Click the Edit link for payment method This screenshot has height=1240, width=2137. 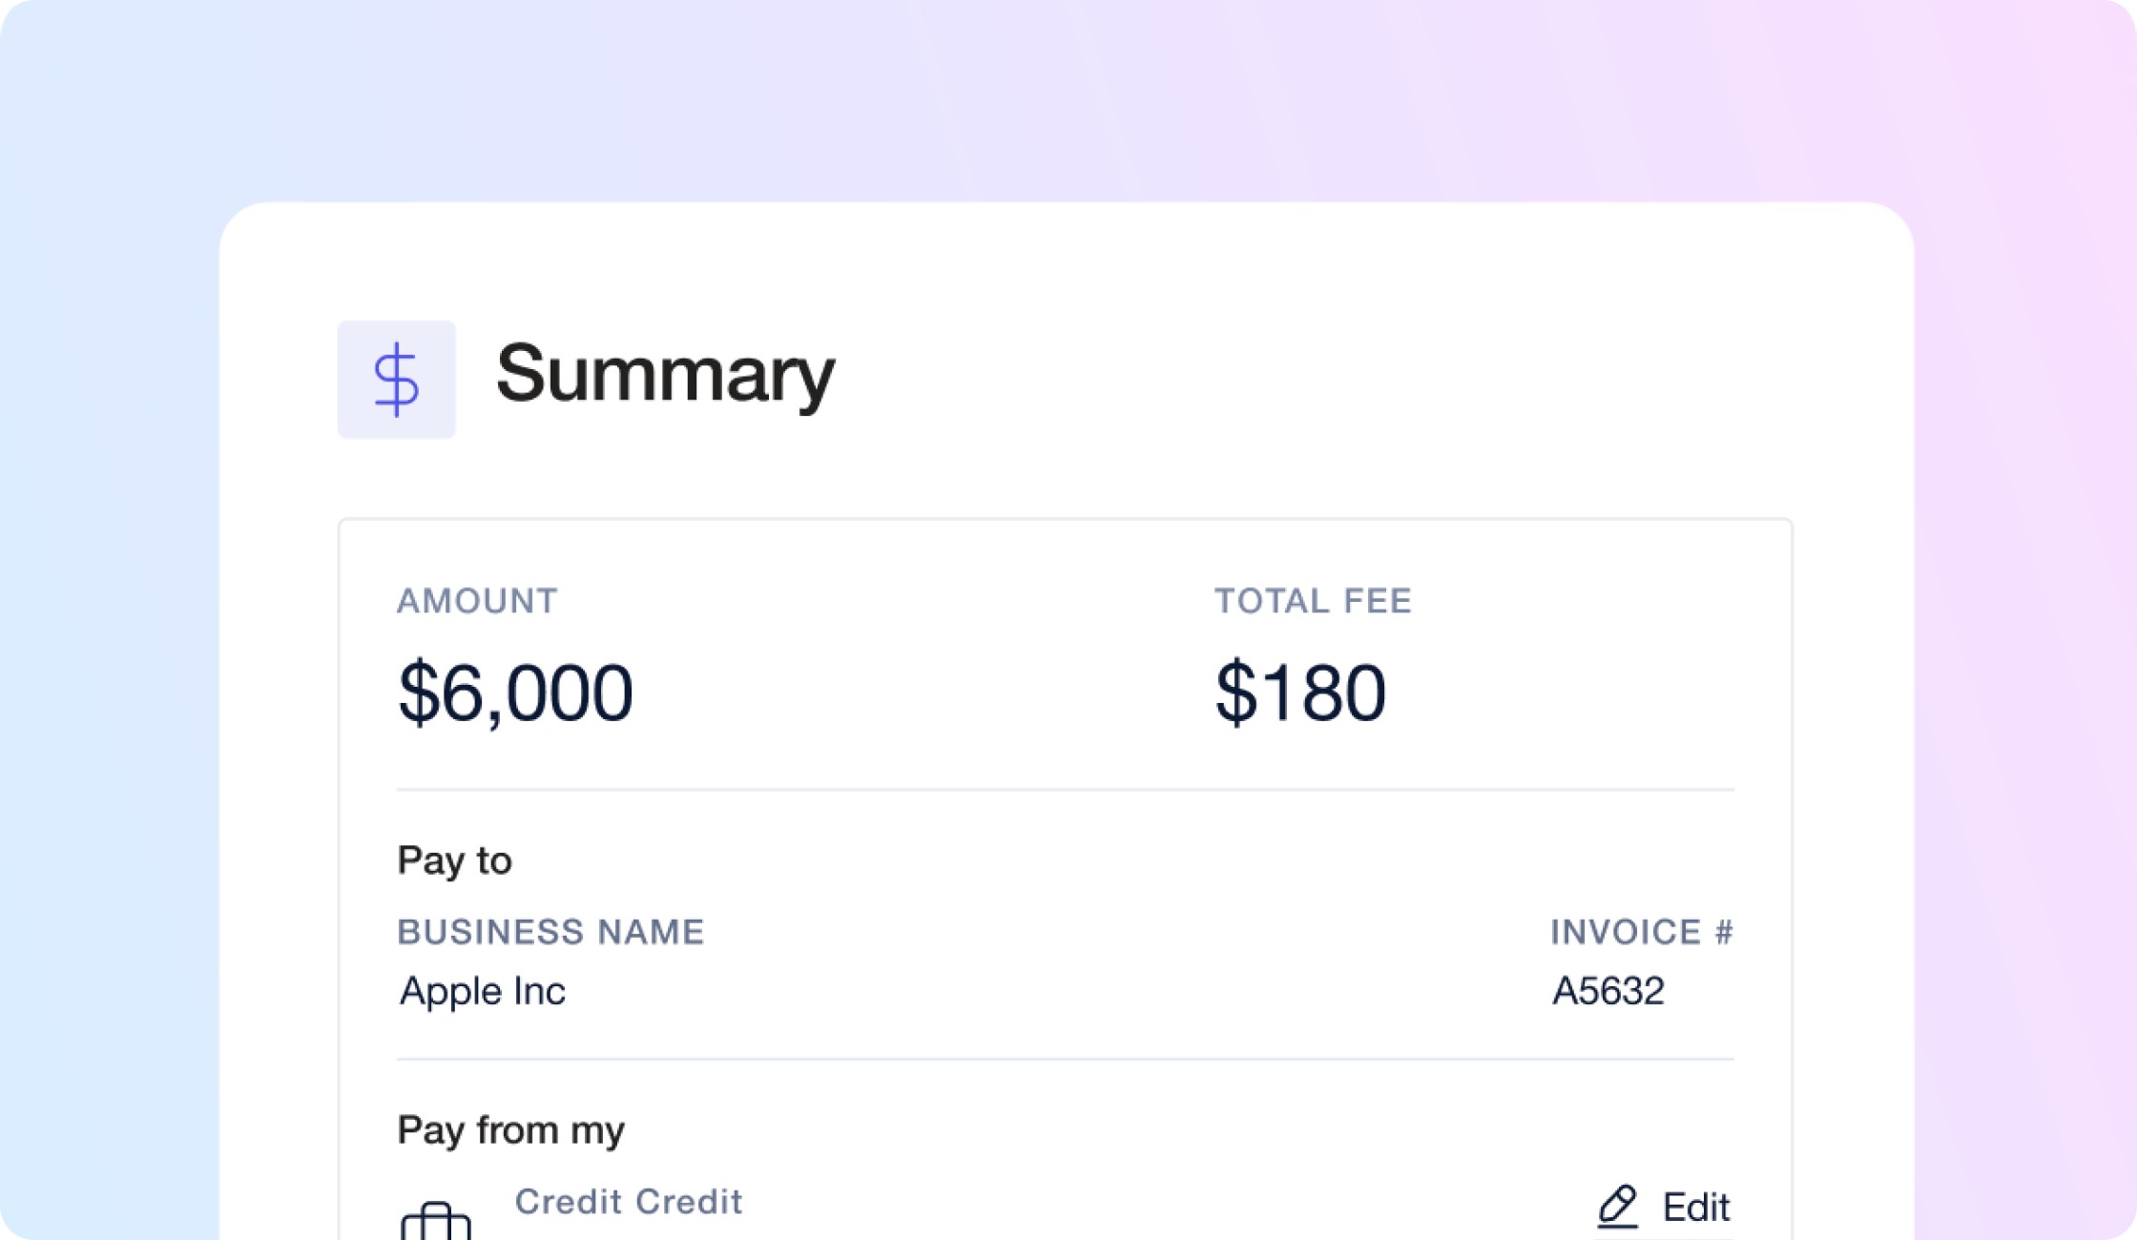tap(1694, 1208)
